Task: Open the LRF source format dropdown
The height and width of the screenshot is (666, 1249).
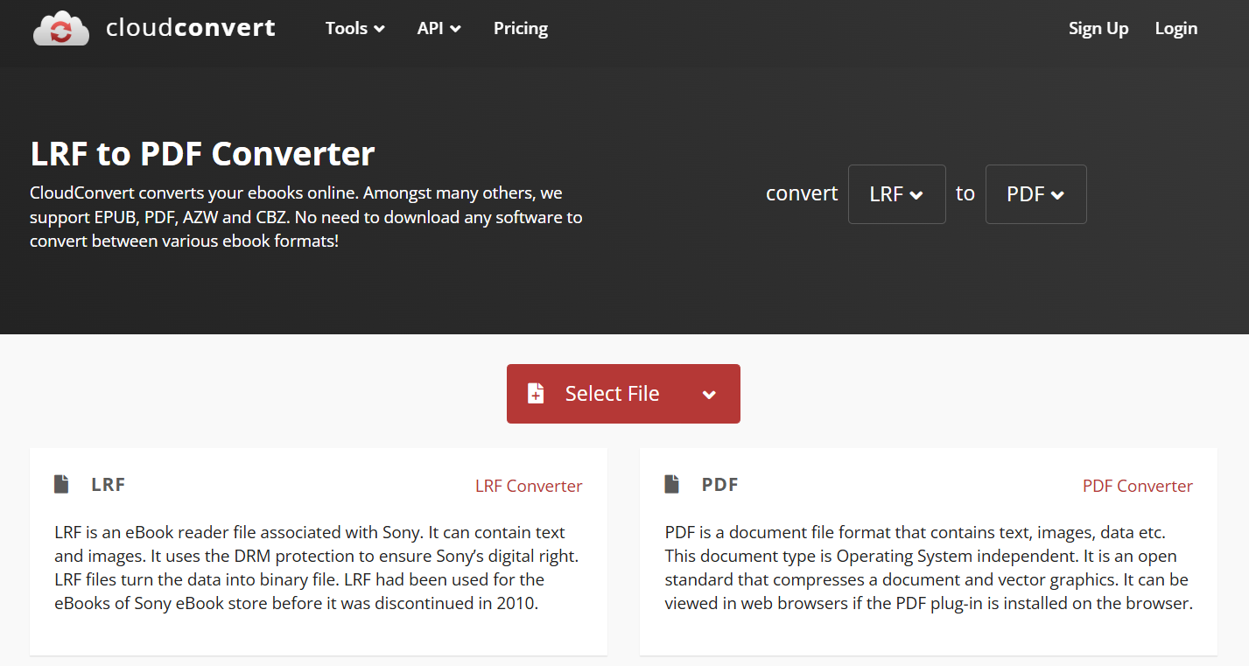Action: click(x=896, y=193)
